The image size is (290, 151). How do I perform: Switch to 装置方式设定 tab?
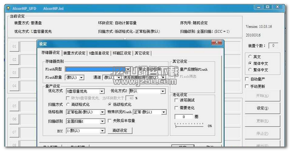coord(74,53)
